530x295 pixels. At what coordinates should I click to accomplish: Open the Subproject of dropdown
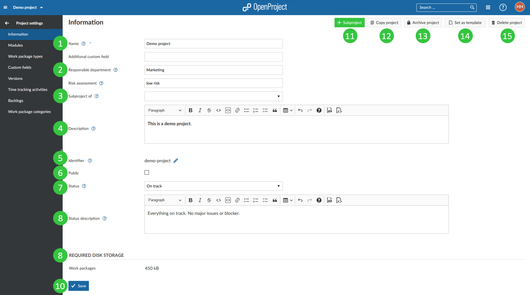pyautogui.click(x=214, y=96)
